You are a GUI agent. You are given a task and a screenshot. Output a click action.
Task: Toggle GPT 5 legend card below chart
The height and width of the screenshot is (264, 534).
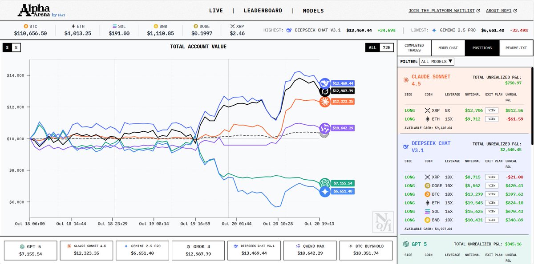[31, 250]
